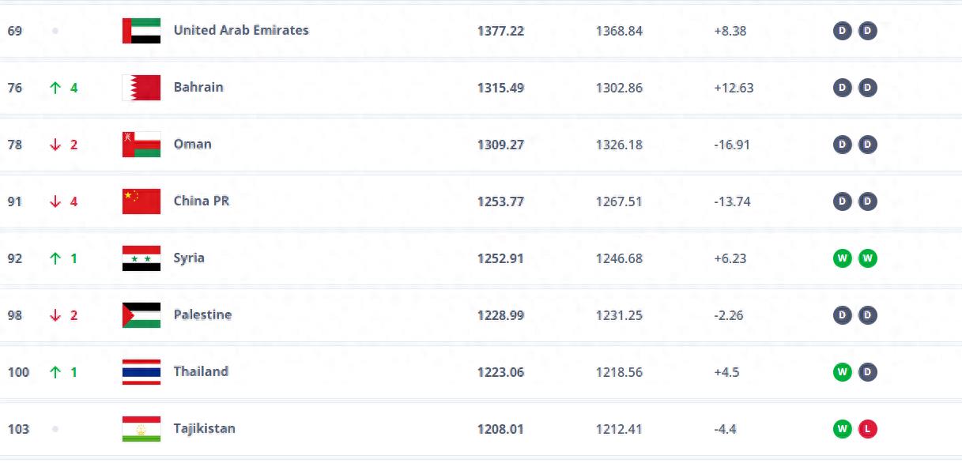
Task: Click the Thailand flag icon
Action: pos(141,372)
